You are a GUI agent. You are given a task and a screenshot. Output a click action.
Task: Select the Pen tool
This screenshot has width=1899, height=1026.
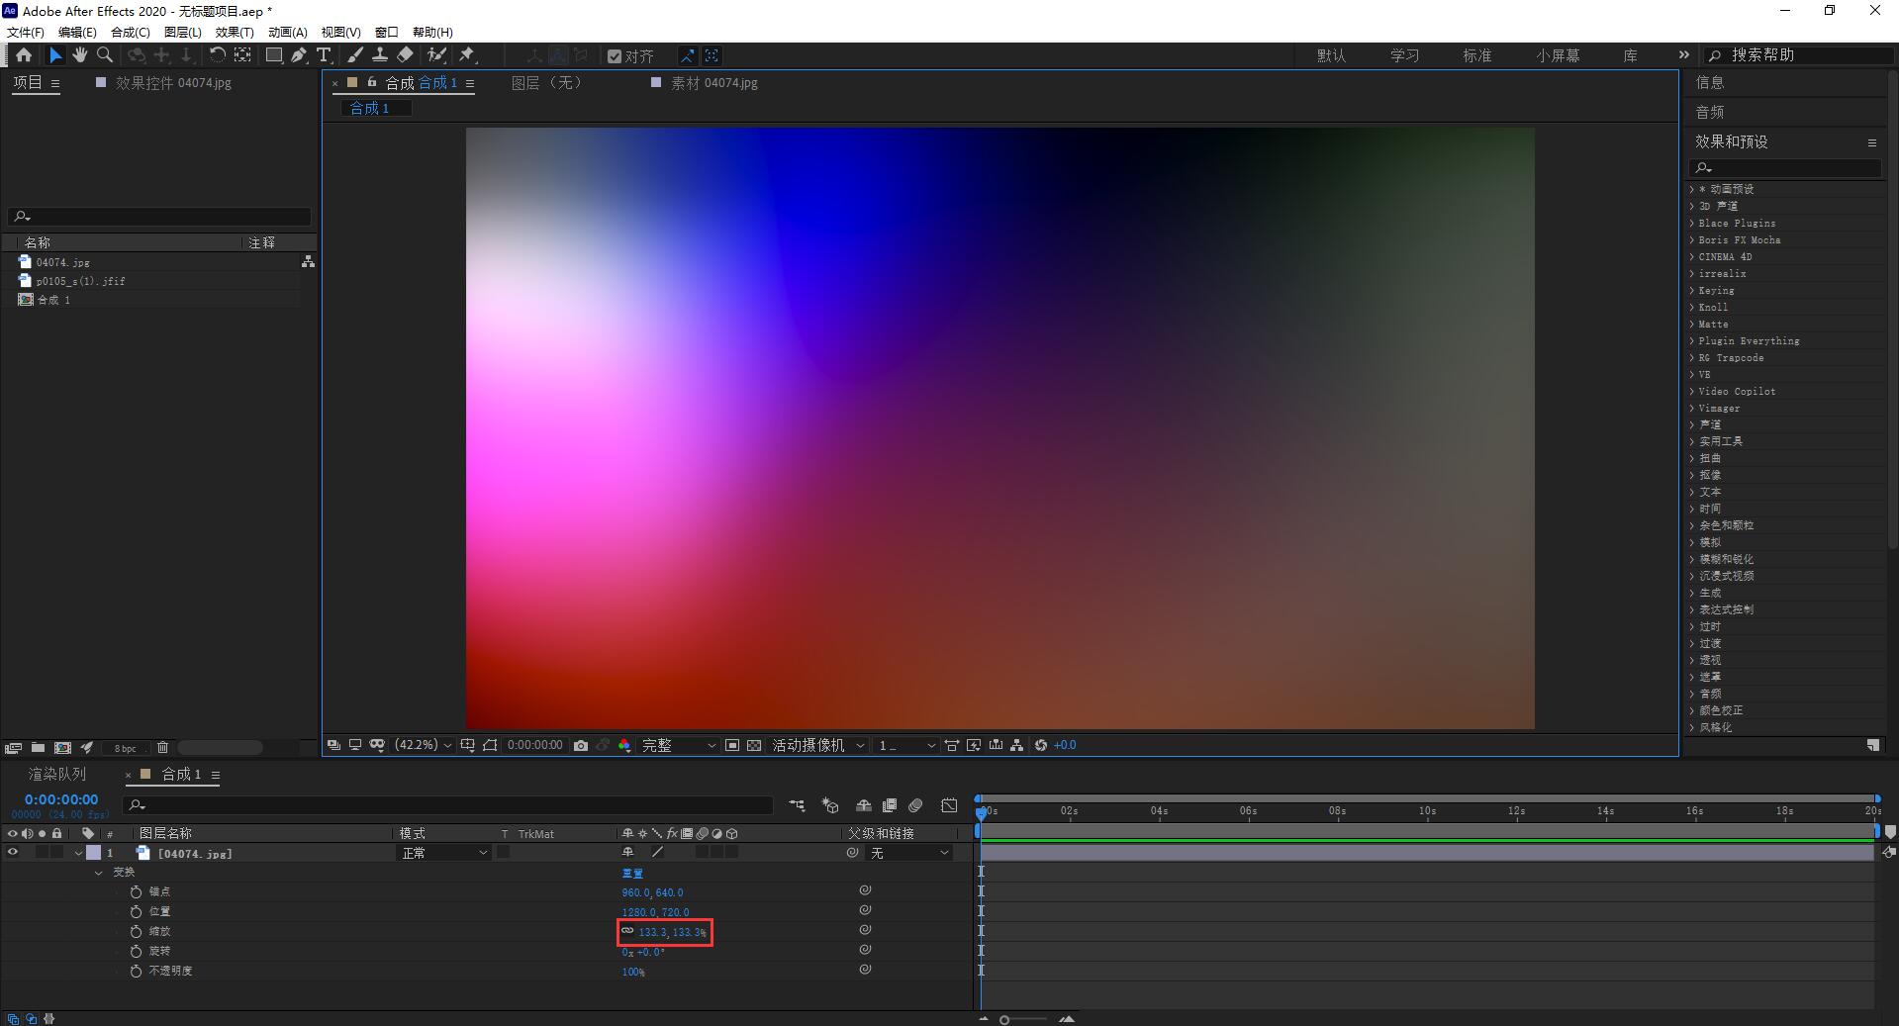click(299, 55)
